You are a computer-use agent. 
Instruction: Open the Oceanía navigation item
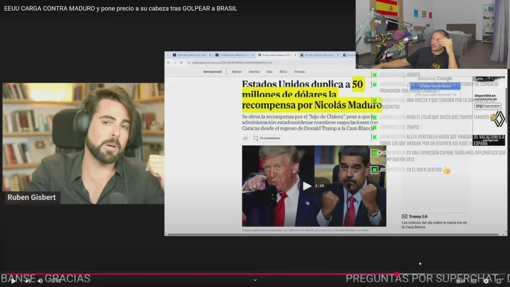coord(299,72)
